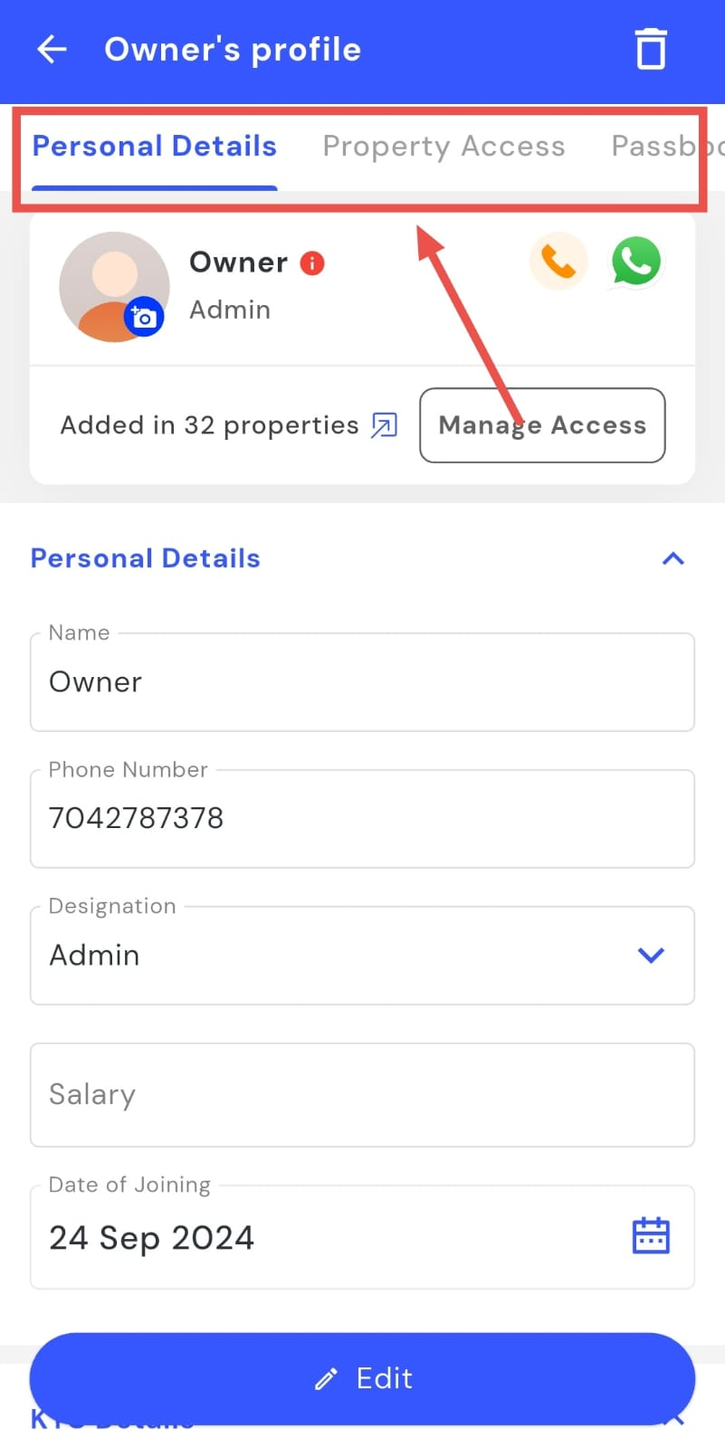Click the Name input field
This screenshot has height=1448, width=725.
(x=362, y=682)
